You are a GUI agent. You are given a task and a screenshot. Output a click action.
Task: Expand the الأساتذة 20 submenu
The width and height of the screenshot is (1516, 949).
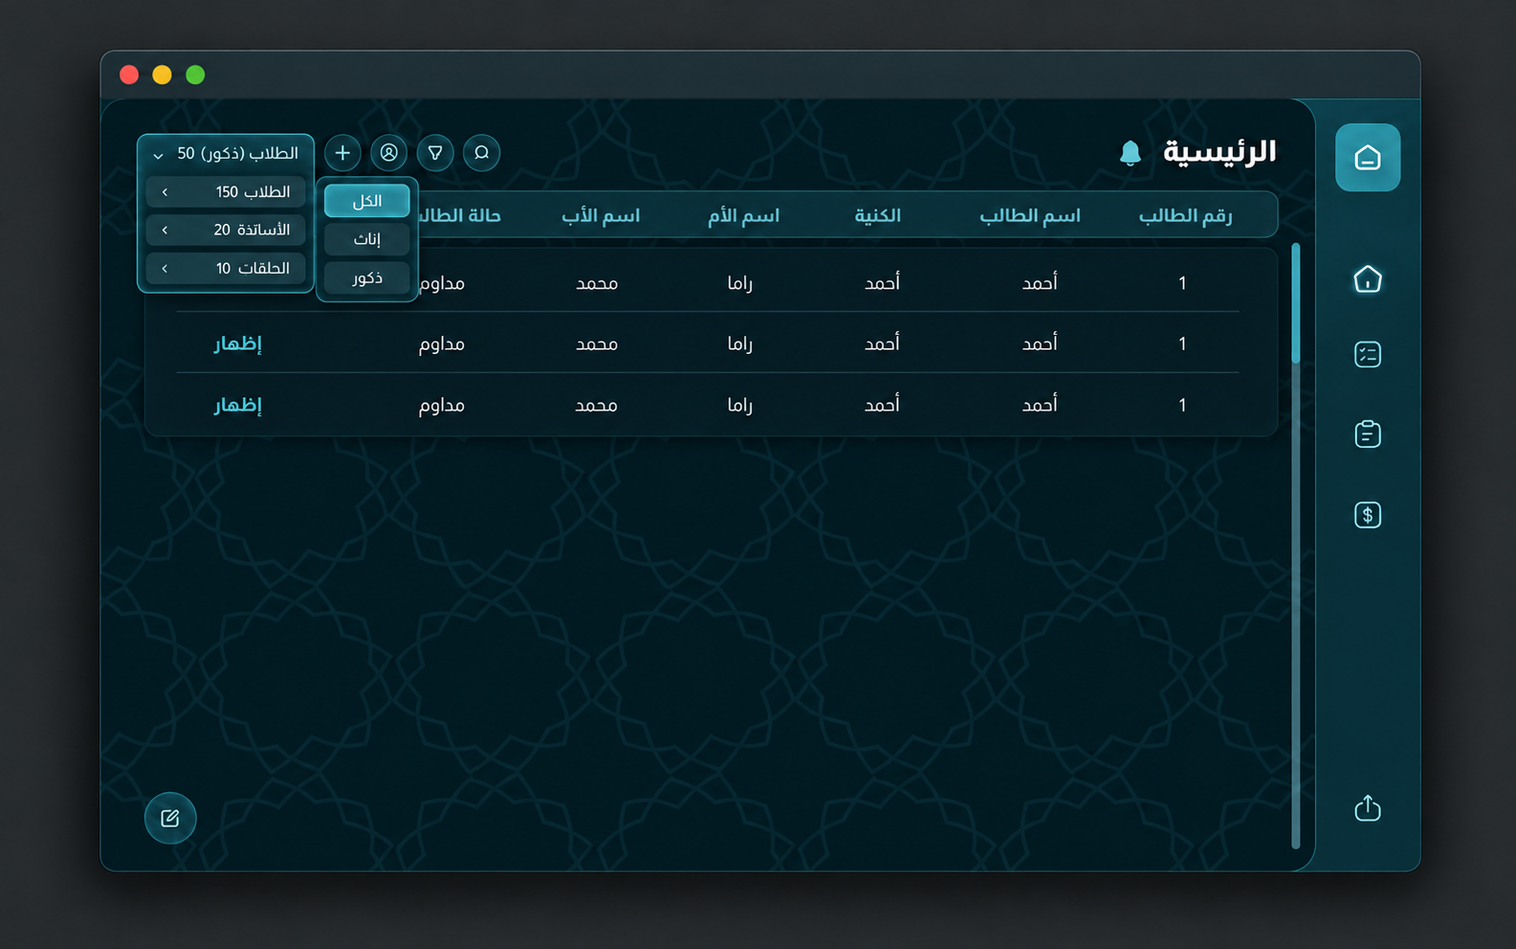point(226,231)
